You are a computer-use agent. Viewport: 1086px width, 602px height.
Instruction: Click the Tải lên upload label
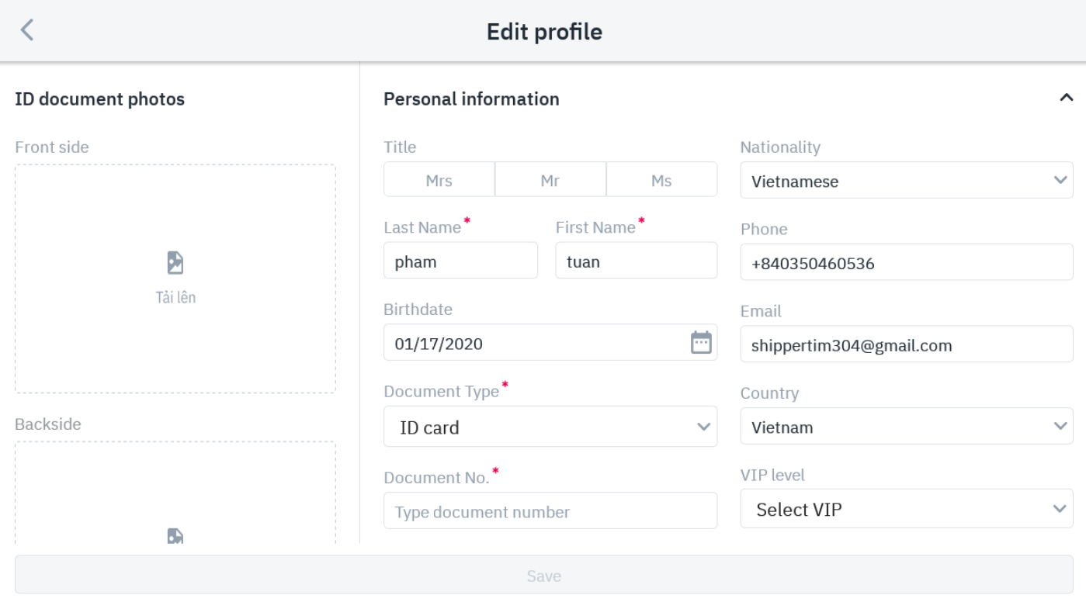pyautogui.click(x=175, y=297)
